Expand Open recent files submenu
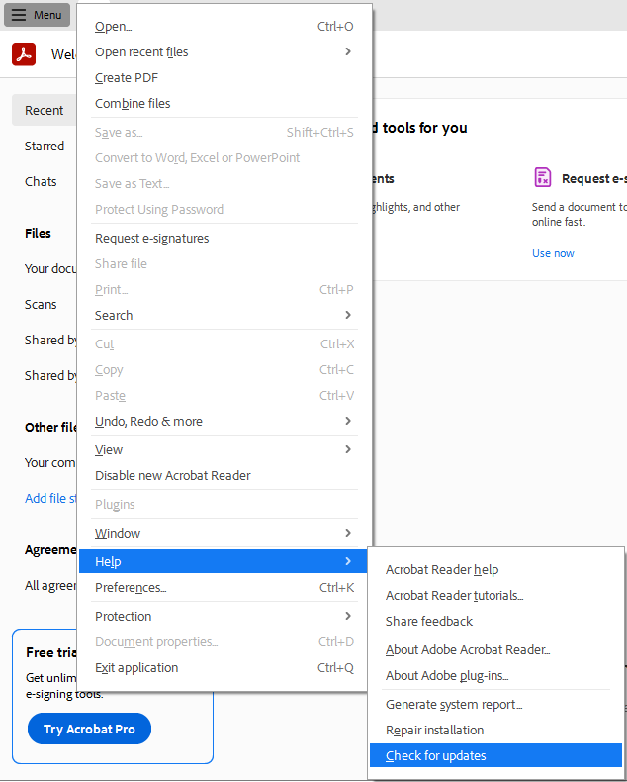Screen dimensions: 627x782 [x=224, y=51]
